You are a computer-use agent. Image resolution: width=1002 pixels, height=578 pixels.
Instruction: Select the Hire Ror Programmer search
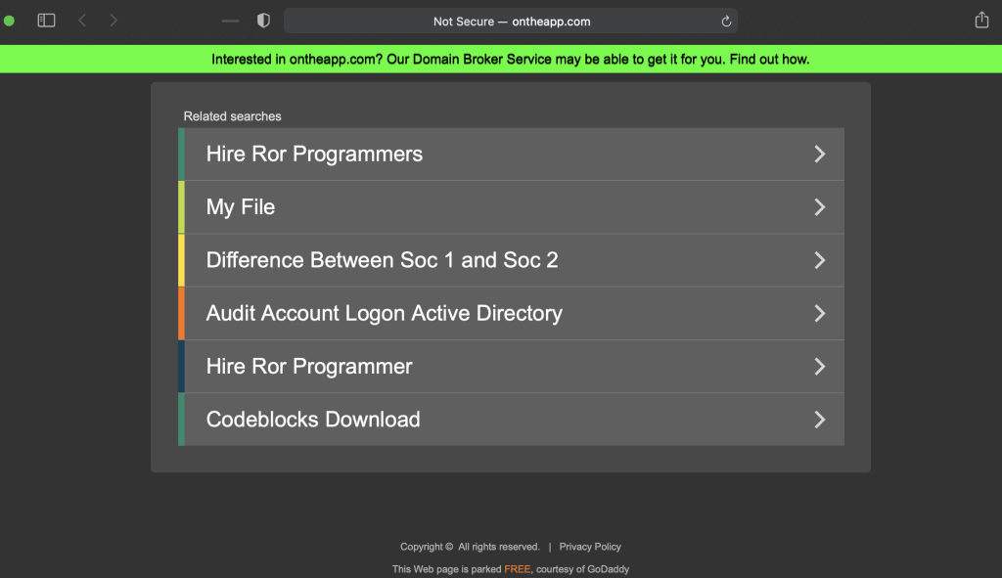point(511,366)
